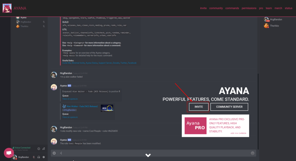Click 'POWERFUL FEATURES, COME STANDARD.' tagline
The width and height of the screenshot is (296, 161).
[x=206, y=99]
